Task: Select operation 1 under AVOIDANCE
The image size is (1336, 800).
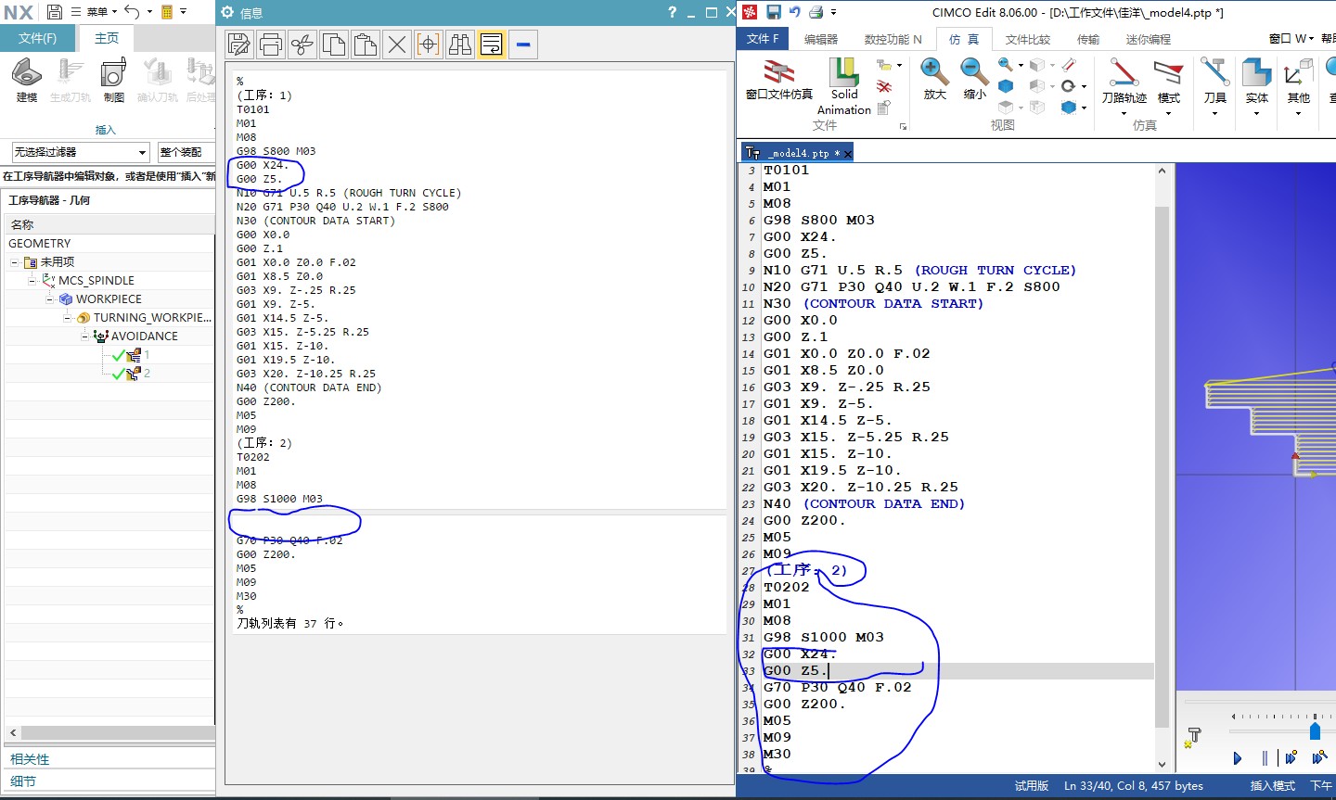Action: click(x=131, y=355)
